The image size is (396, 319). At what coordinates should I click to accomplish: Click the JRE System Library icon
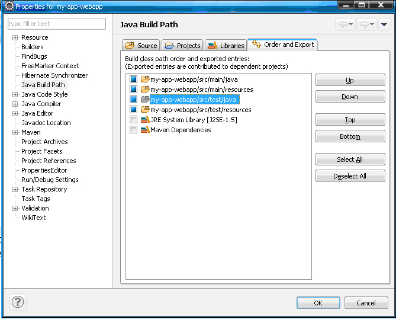(x=145, y=120)
